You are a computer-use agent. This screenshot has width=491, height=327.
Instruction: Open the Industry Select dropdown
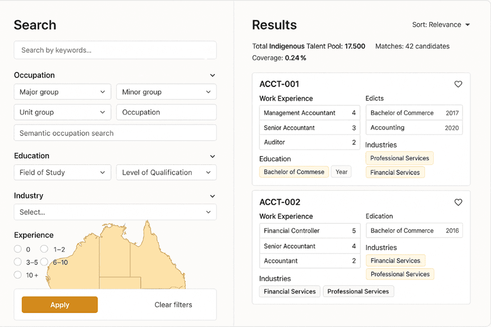[x=114, y=212]
